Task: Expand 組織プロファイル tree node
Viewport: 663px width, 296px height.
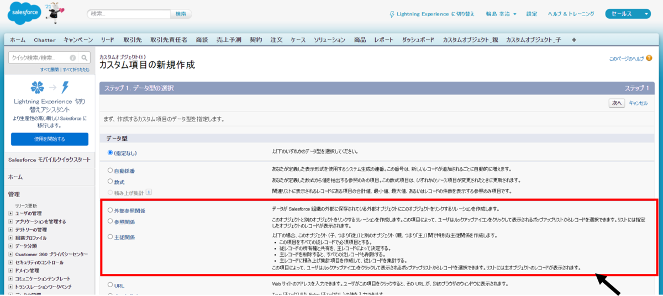Action: [x=10, y=238]
